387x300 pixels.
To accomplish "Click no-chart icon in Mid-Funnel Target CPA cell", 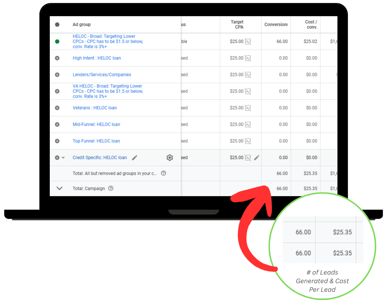I will 248,124.
